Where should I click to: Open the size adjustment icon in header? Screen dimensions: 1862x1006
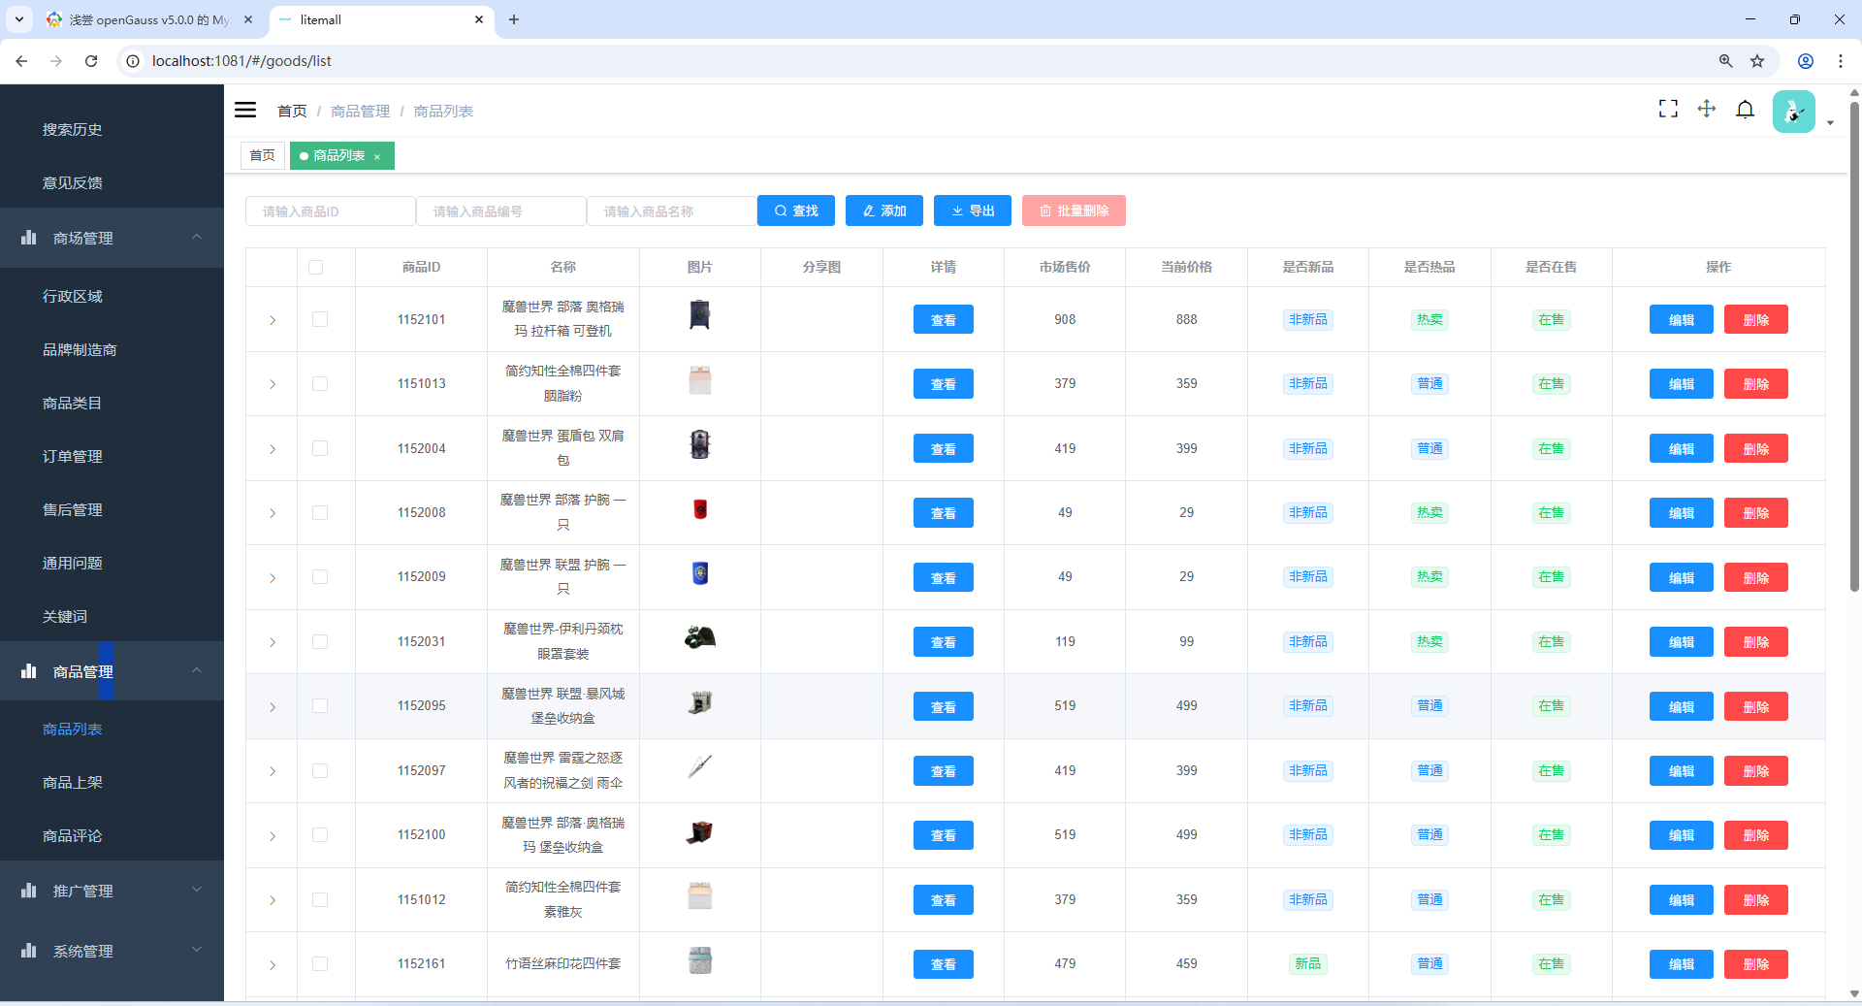point(1707,109)
